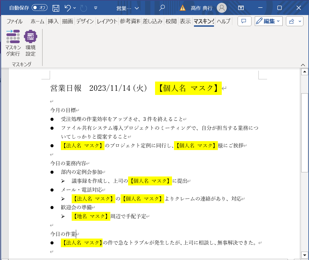Switch to the 描画 tab

pyautogui.click(x=68, y=21)
